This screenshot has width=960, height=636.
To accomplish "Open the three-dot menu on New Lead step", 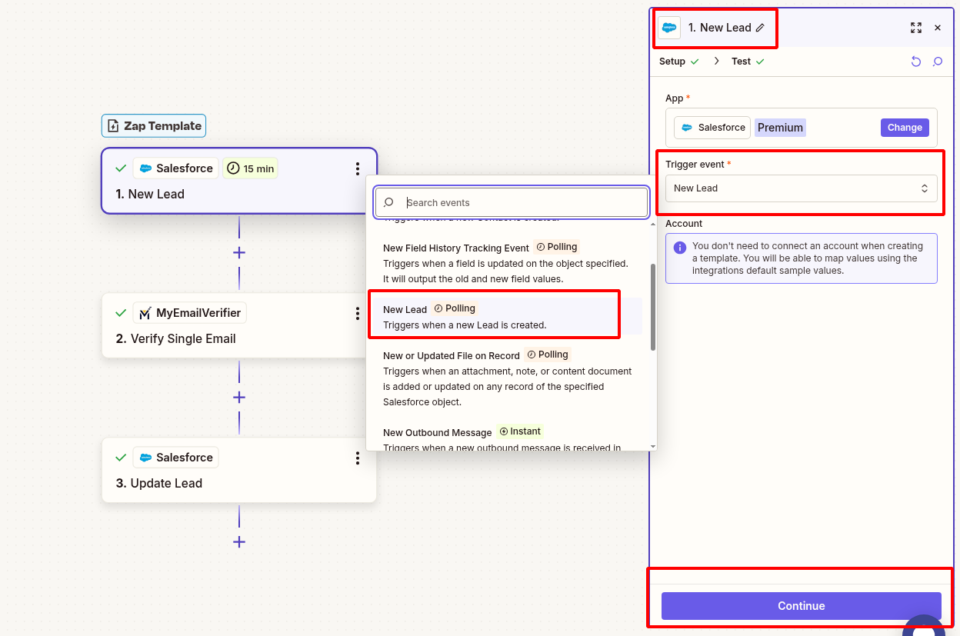I will [357, 168].
